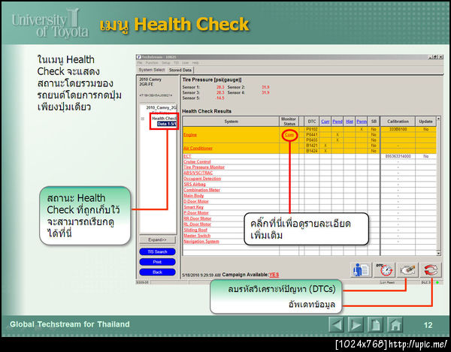Viewport: 451px width, 352px height.
Task: Open the Occupant Detection link
Action: (x=202, y=179)
